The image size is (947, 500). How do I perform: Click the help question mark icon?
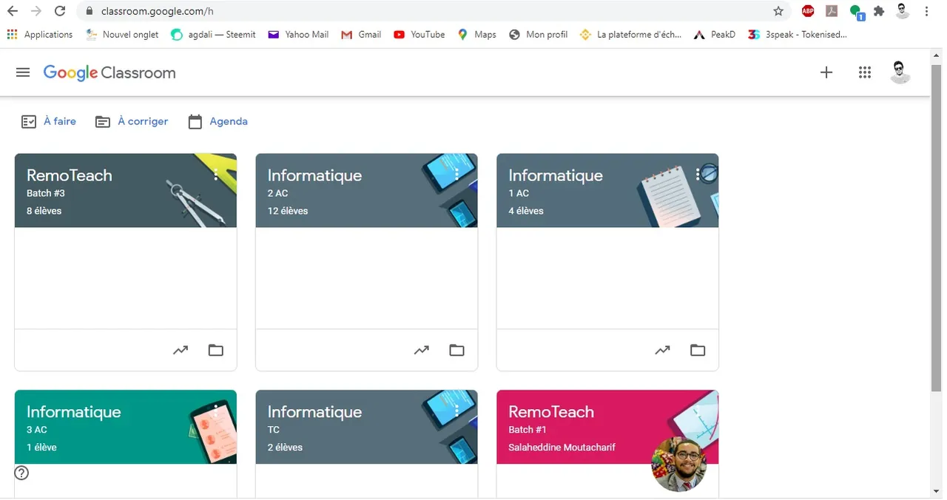coord(22,473)
